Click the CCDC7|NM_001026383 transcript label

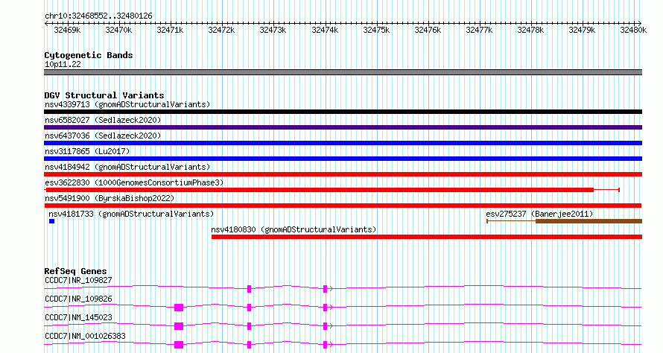pyautogui.click(x=85, y=336)
